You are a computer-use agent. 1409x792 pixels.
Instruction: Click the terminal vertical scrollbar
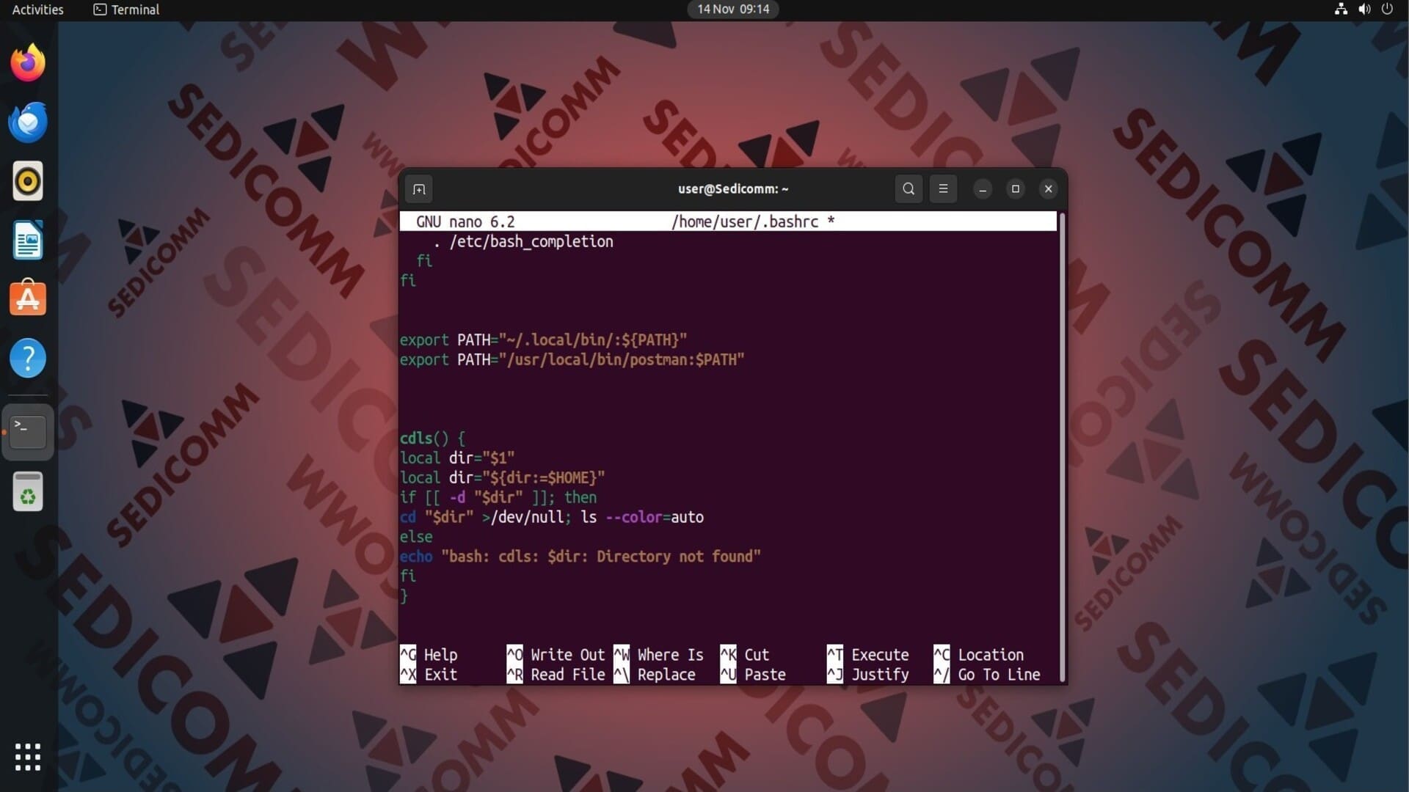[1062, 447]
